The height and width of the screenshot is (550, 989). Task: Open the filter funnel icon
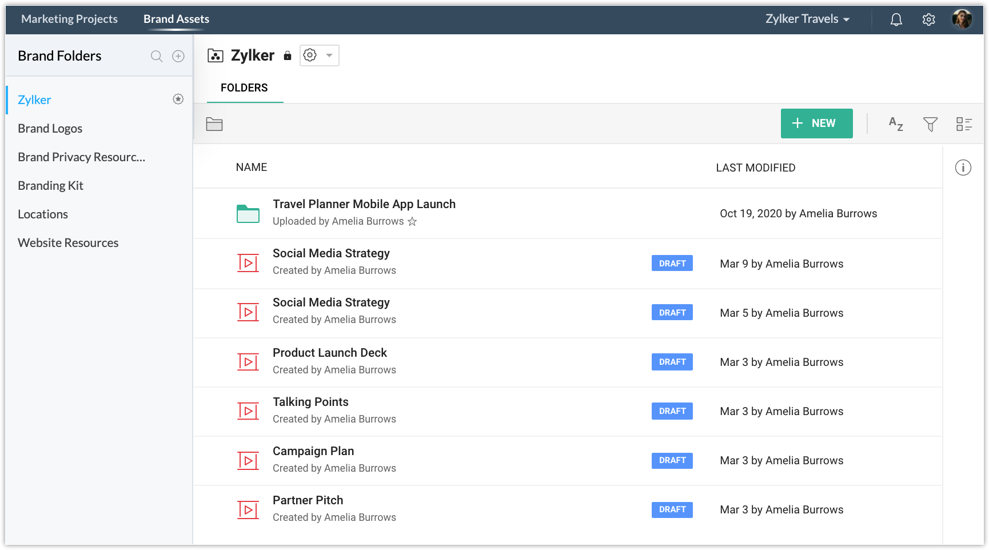point(930,123)
